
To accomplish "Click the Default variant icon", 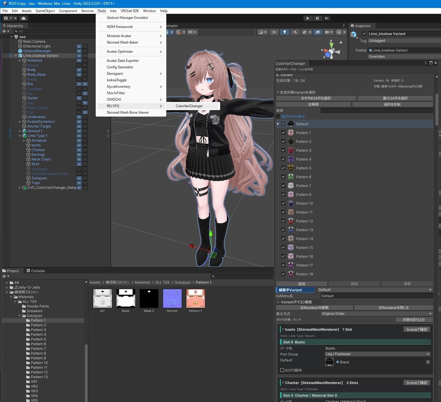I will (x=291, y=124).
